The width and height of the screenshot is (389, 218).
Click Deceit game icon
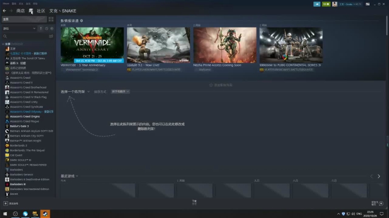(x=7, y=194)
